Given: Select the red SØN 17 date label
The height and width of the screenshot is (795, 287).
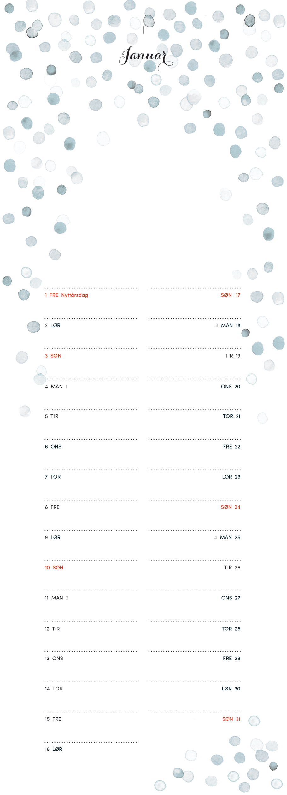Looking at the screenshot, I should pos(231,295).
